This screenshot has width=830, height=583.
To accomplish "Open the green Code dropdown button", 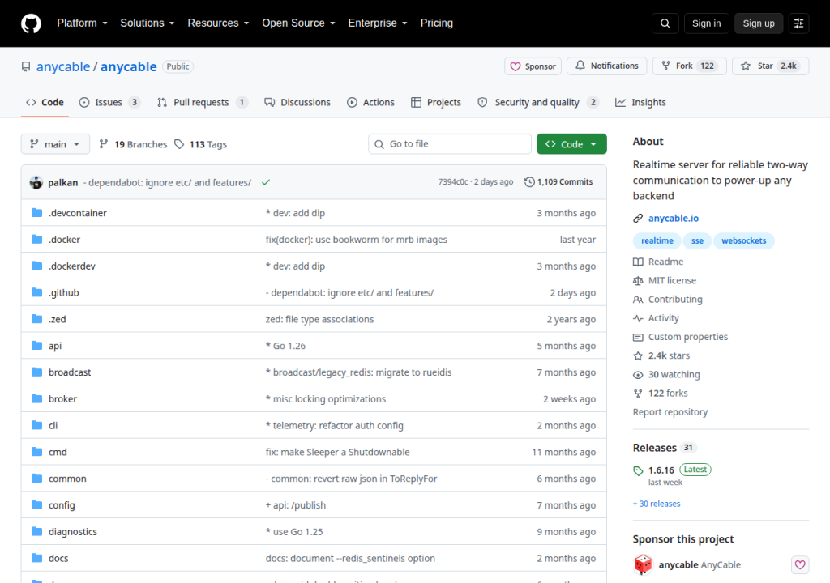I will (571, 144).
